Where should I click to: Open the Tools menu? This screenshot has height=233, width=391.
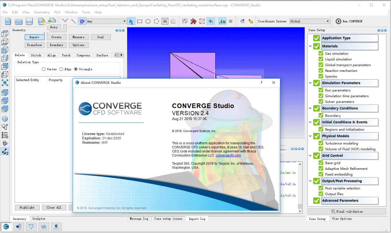click(x=86, y=12)
